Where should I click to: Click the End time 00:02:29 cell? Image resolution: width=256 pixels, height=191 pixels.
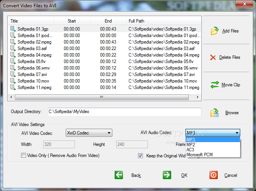(x=108, y=74)
